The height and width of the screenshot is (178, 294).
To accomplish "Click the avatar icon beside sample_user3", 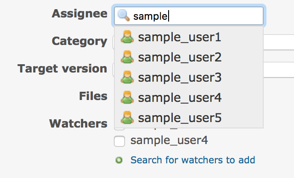I will (127, 77).
